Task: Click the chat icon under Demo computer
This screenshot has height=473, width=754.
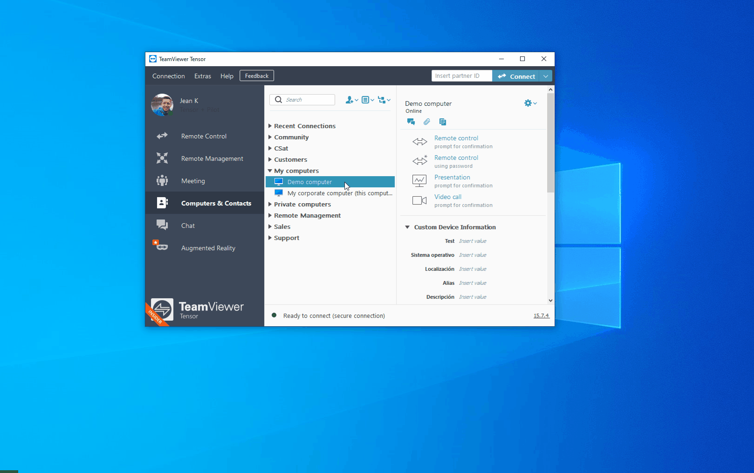Action: pos(411,122)
